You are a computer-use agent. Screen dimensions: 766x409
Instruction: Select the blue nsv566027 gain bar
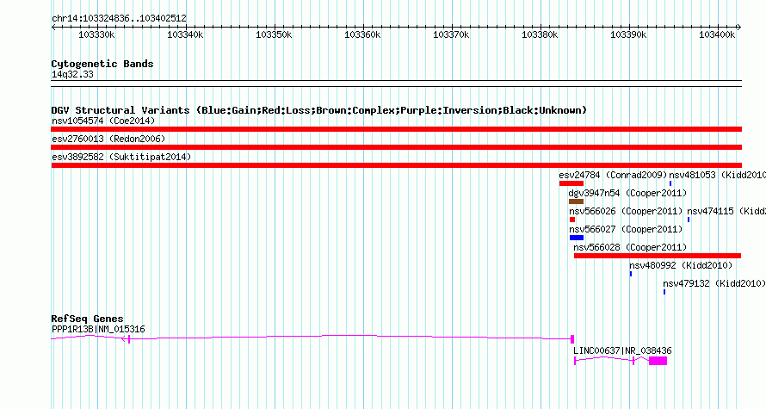[577, 238]
